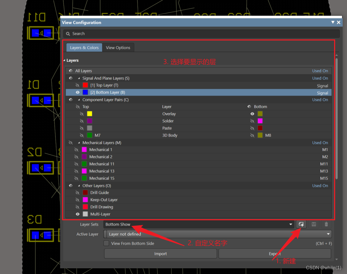Select the Layers & Colors tab
347x274 pixels.
click(84, 48)
